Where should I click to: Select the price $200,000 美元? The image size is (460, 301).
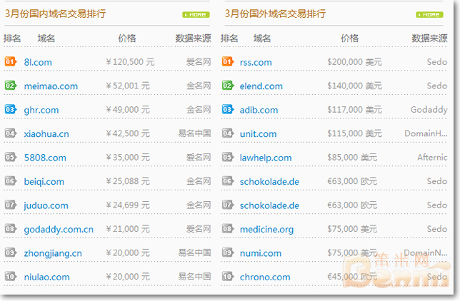coord(354,62)
